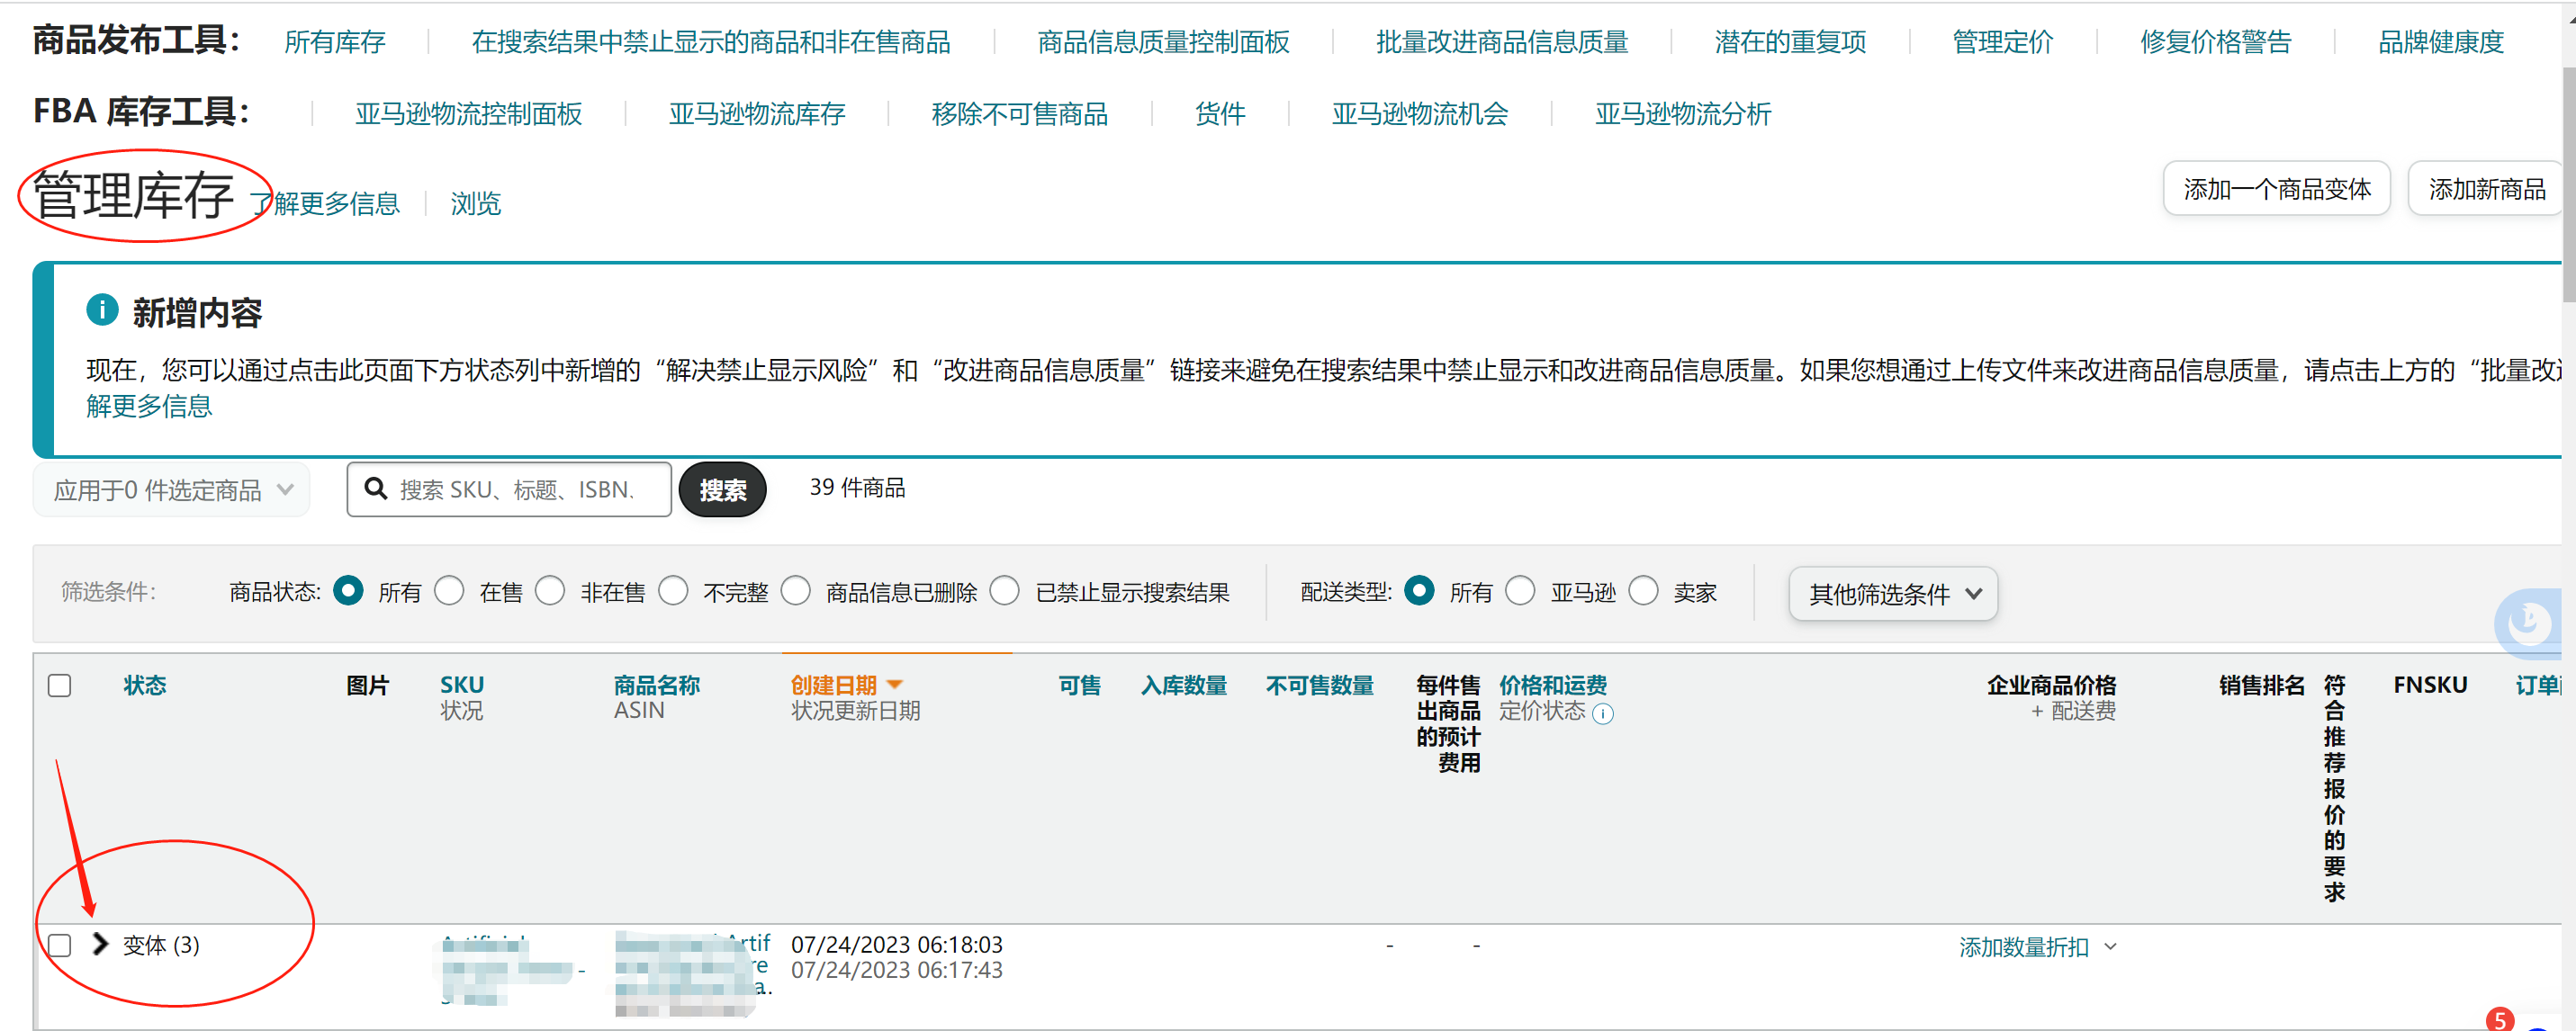Image resolution: width=2576 pixels, height=1031 pixels.
Task: Open 亚马逊物流机会 link
Action: 1420,114
